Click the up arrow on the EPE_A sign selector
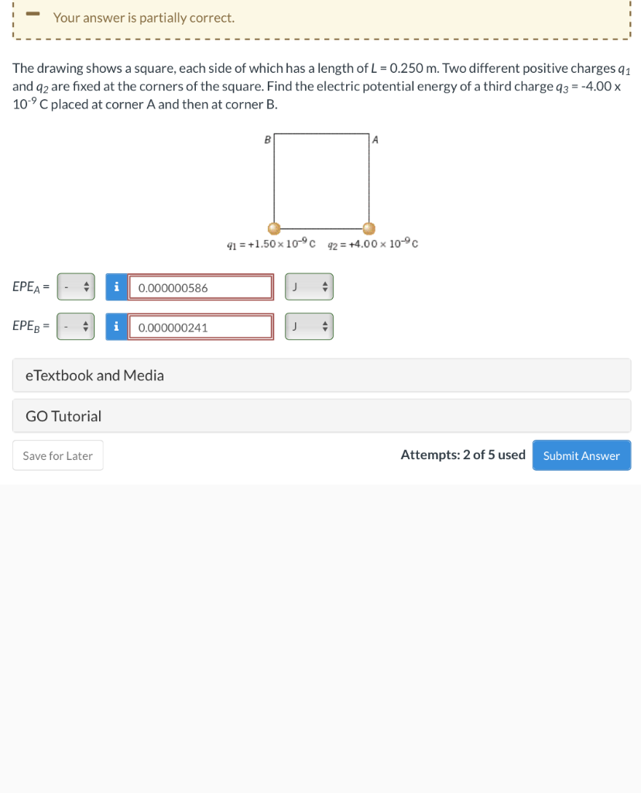The width and height of the screenshot is (641, 793). (87, 283)
